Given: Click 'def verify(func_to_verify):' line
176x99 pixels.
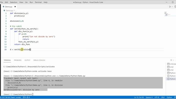Looking at the screenshot, I should tap(24, 29).
